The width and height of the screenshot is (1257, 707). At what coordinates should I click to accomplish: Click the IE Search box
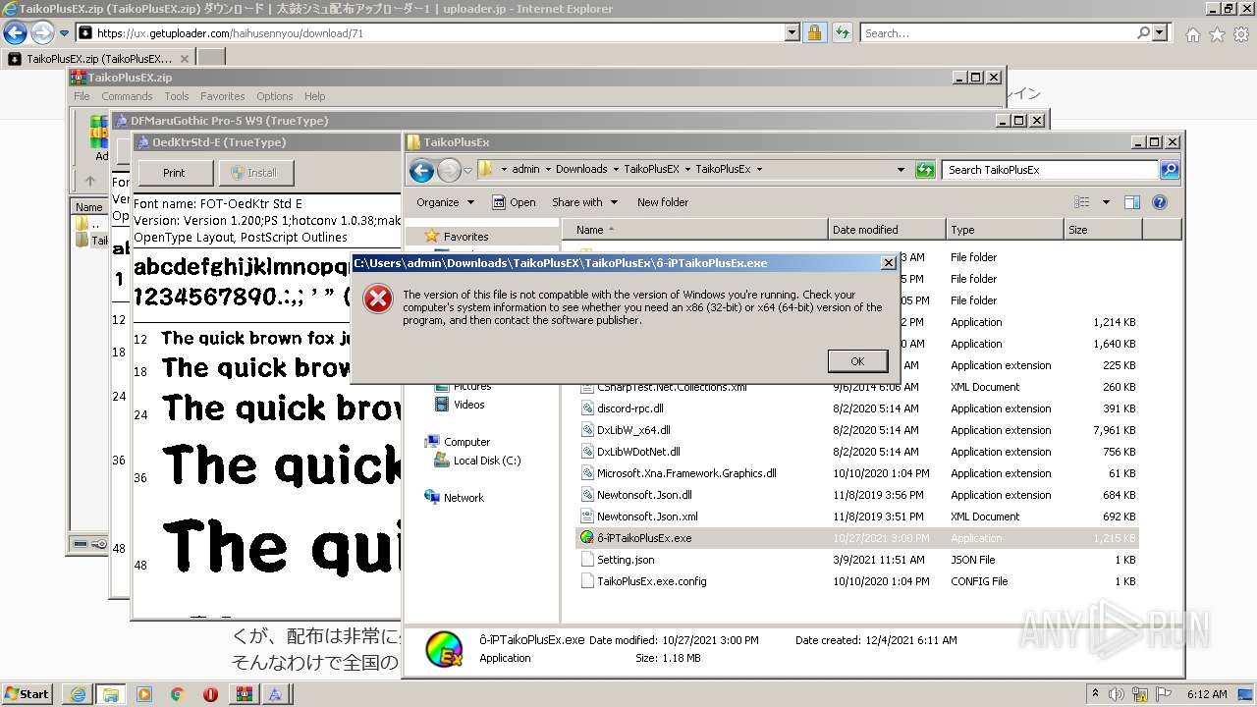point(998,33)
